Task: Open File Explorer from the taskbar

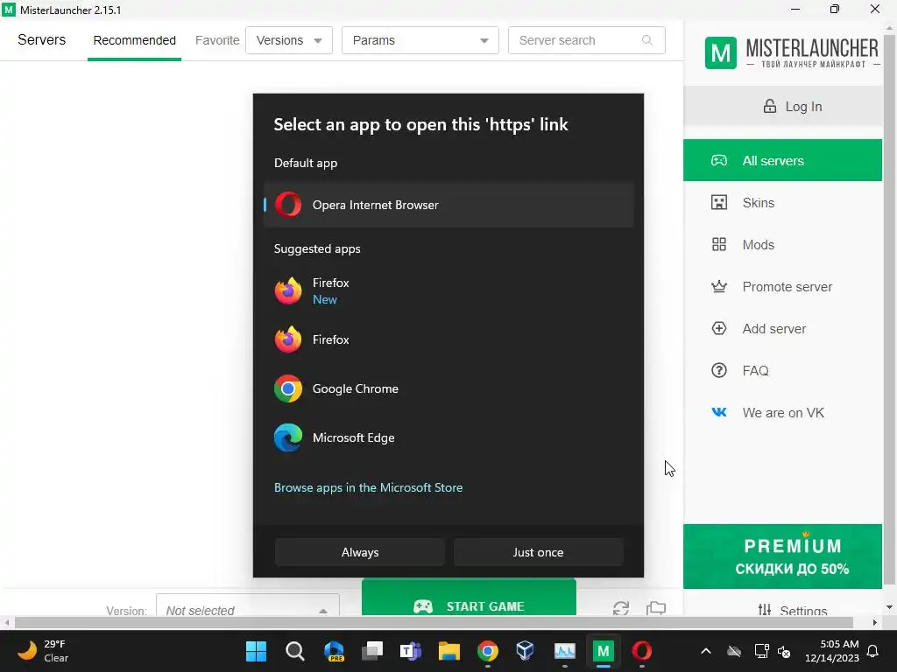Action: [449, 651]
